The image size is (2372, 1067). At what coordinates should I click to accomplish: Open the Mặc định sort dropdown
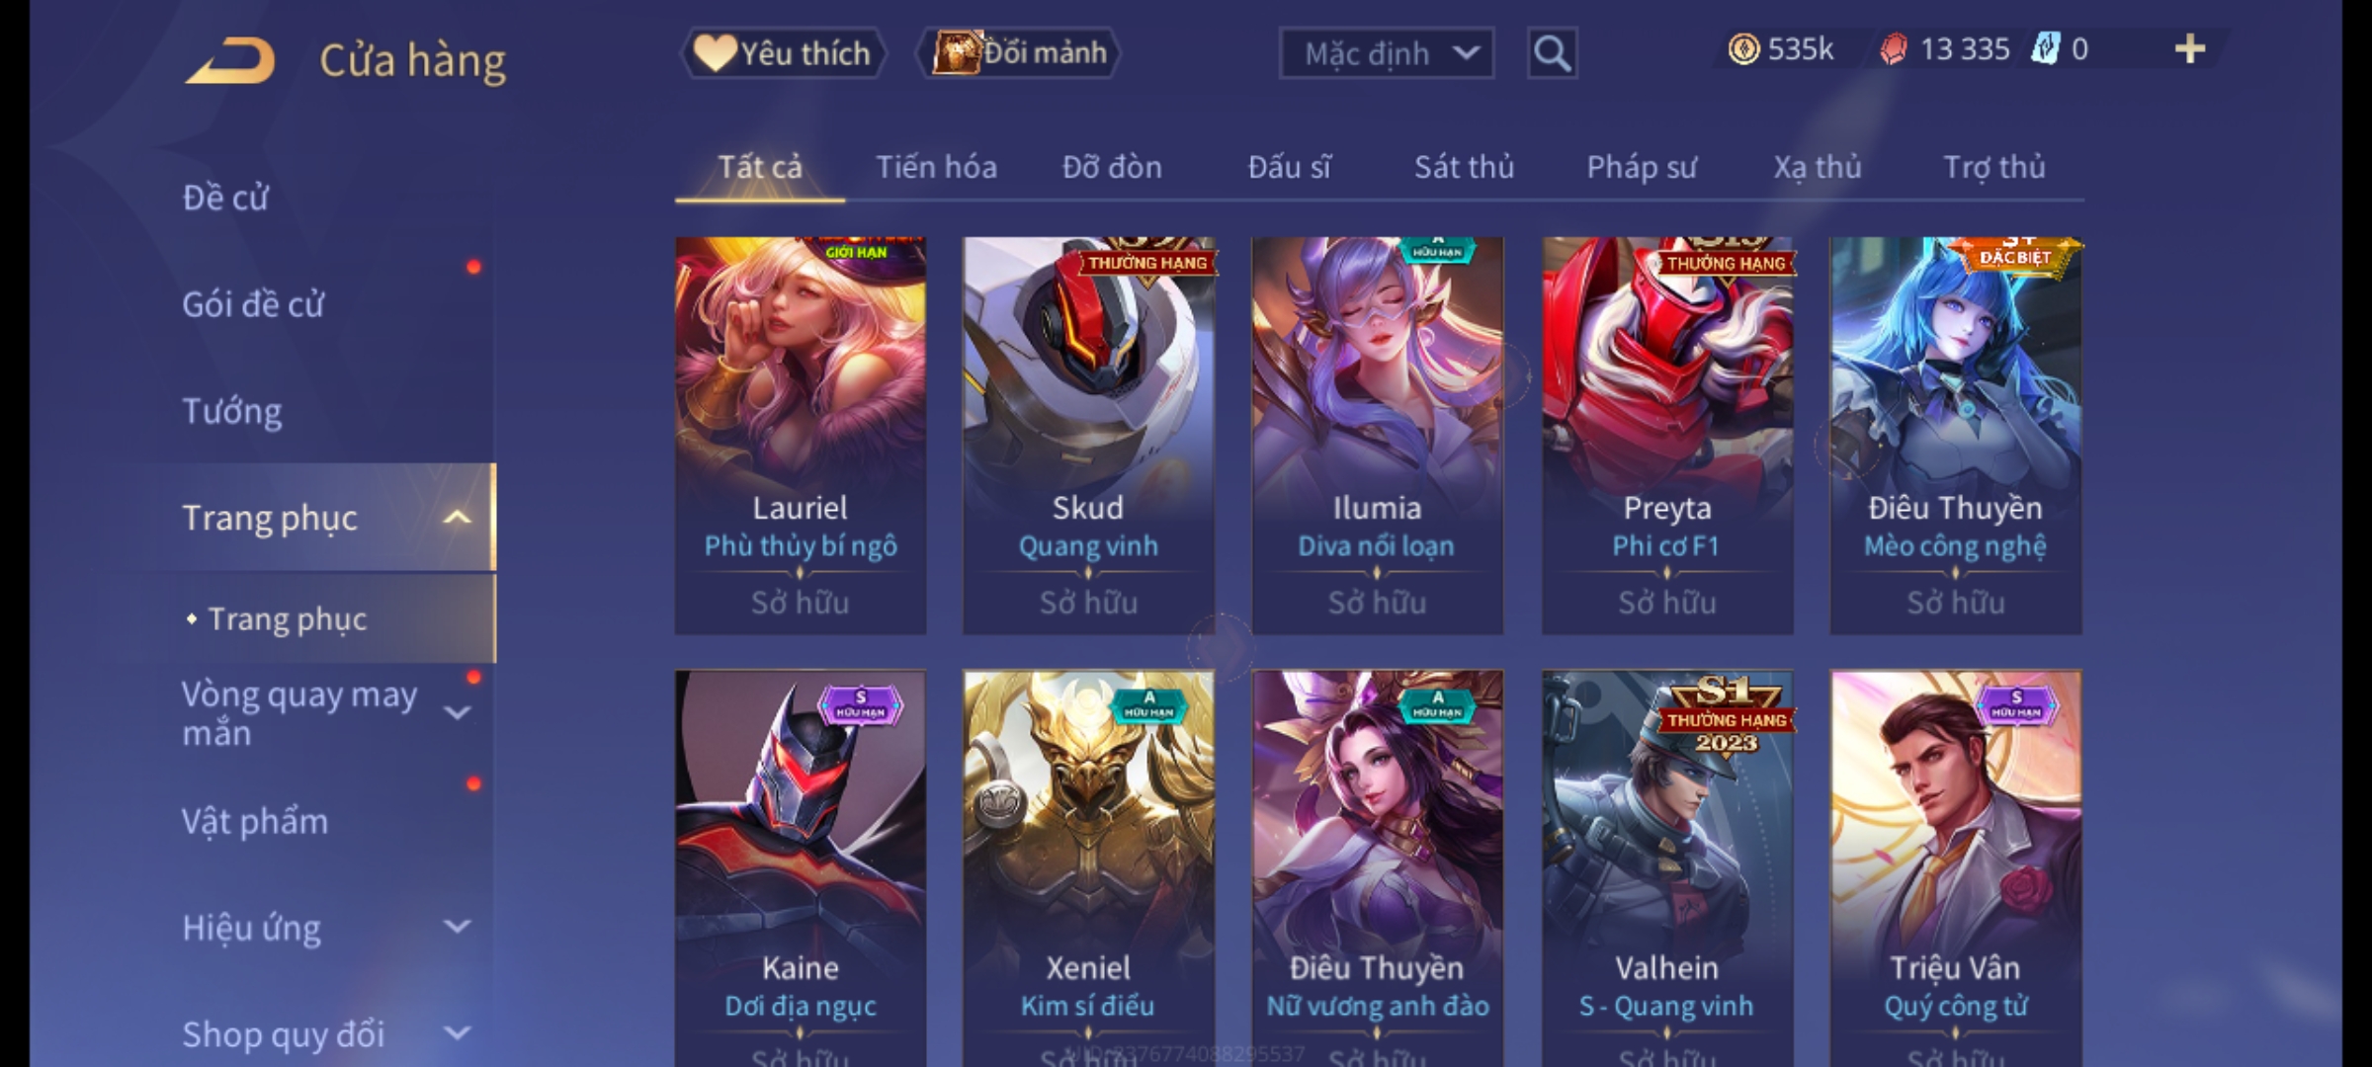point(1386,53)
